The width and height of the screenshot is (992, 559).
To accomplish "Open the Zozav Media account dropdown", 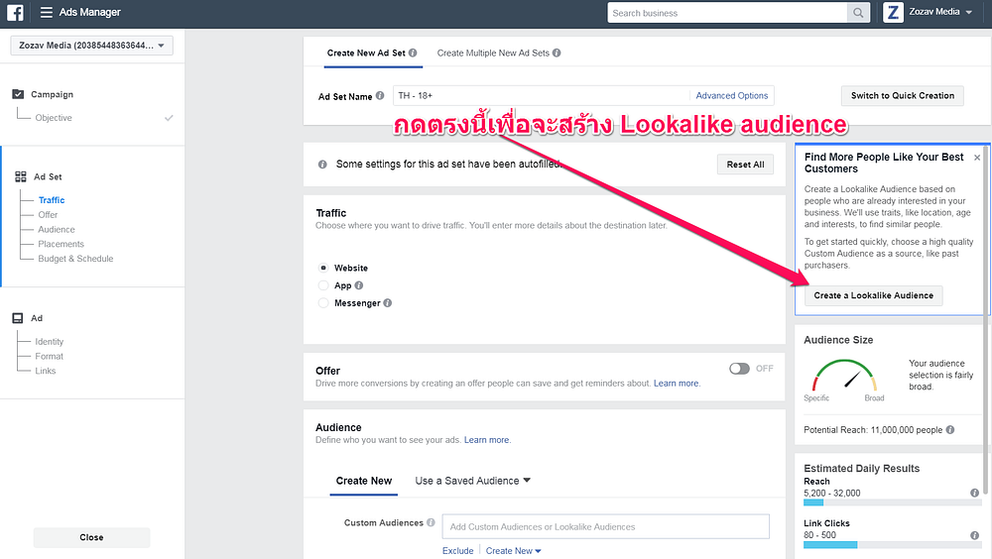I will point(91,46).
